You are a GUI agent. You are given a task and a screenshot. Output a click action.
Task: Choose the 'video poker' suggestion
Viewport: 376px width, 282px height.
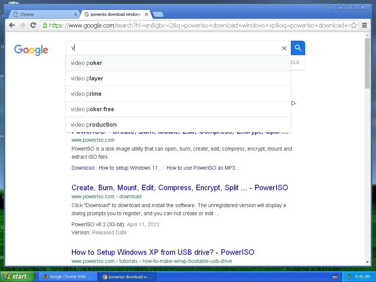[178, 63]
